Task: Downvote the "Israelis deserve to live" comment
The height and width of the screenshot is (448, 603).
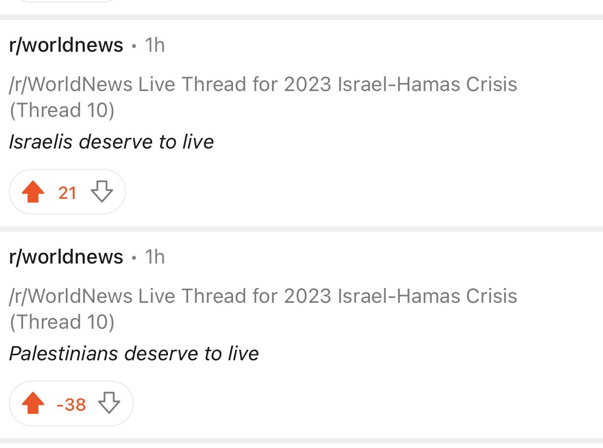Action: [x=102, y=192]
